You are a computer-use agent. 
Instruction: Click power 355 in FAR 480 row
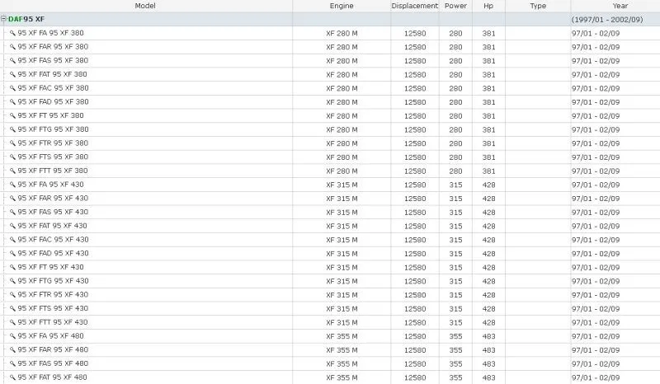(455, 350)
